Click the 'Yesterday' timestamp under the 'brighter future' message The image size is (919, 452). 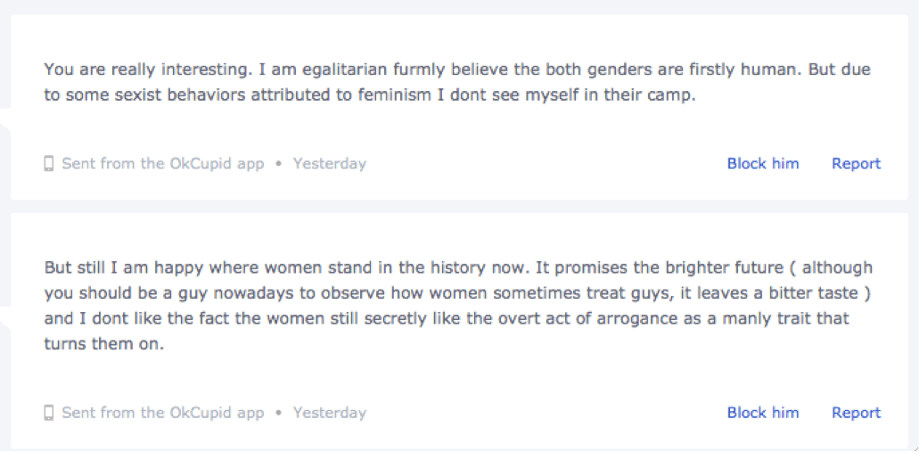pos(330,413)
